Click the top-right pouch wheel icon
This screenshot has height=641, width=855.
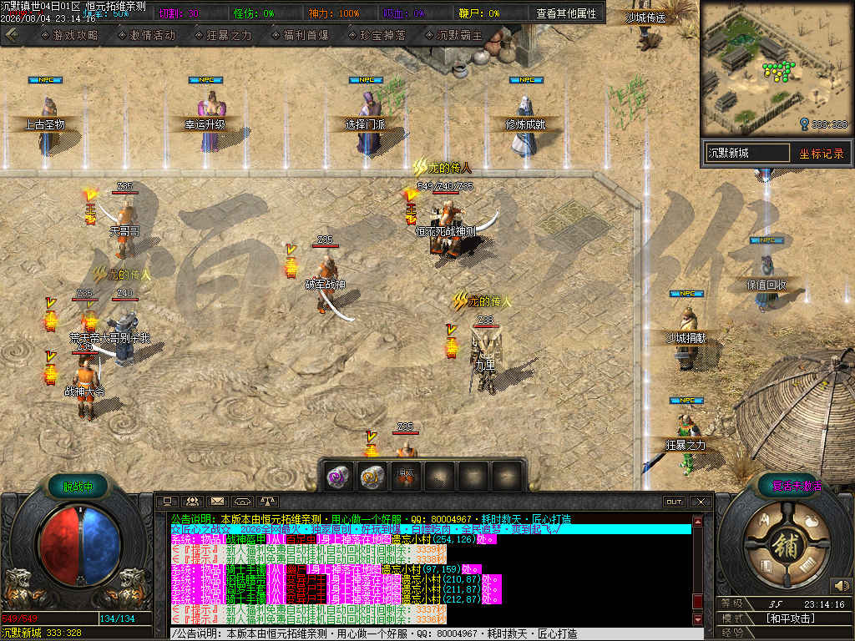click(x=810, y=521)
